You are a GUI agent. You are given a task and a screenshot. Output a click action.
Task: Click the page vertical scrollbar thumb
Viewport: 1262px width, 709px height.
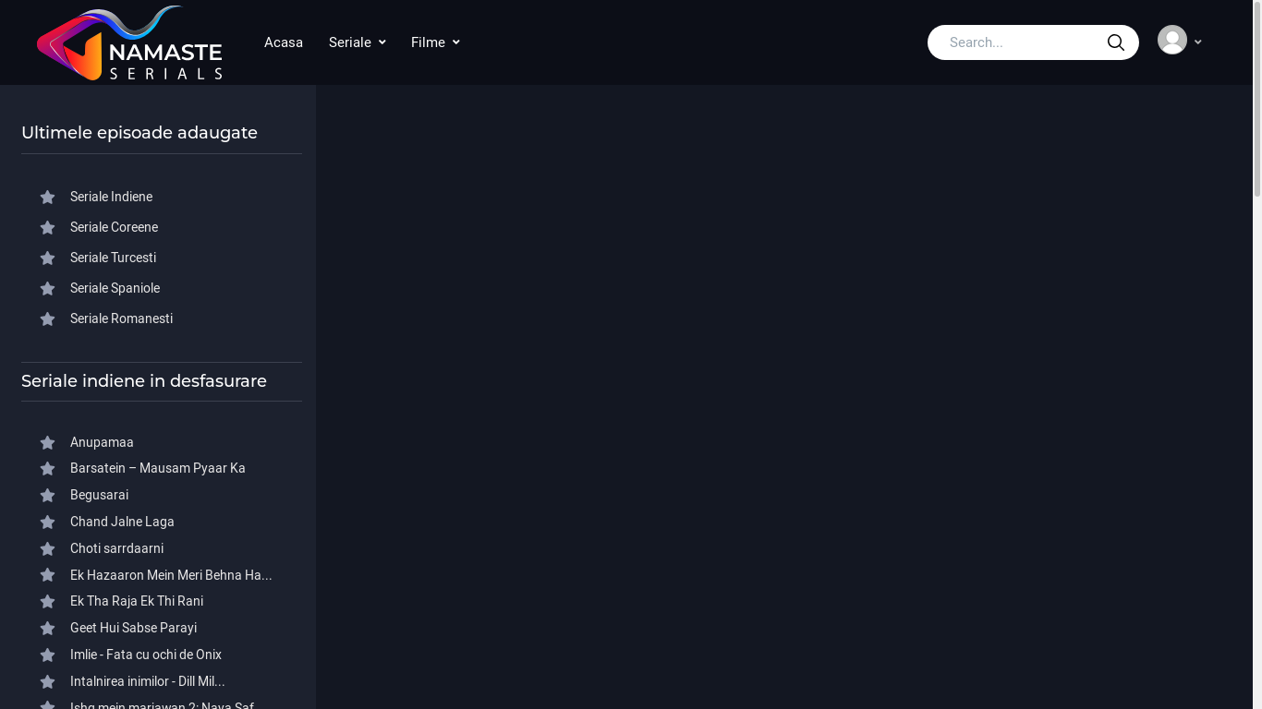pyautogui.click(x=1257, y=99)
